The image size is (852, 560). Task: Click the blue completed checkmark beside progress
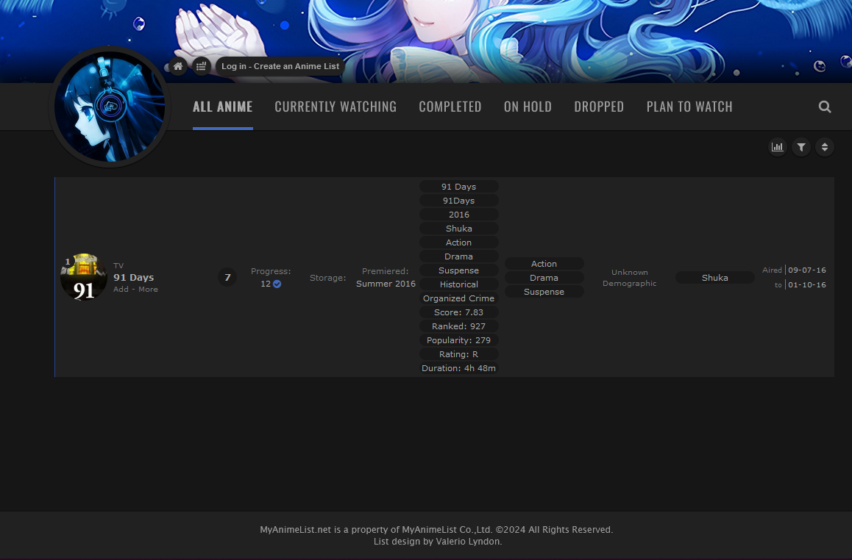coord(277,284)
